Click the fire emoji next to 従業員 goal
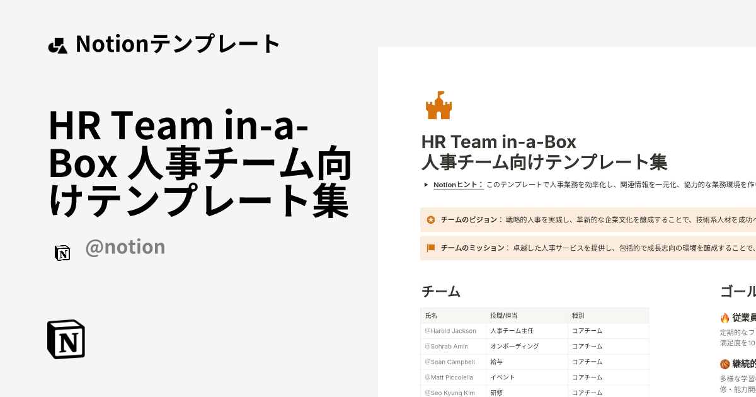Viewport: 756px width, 397px height. tap(726, 318)
